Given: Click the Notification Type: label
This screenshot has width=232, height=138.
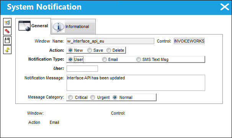Looking at the screenshot, I should 46,59.
